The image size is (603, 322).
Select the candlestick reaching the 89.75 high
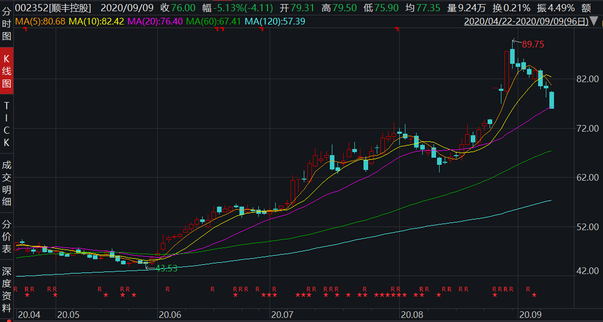(x=512, y=54)
